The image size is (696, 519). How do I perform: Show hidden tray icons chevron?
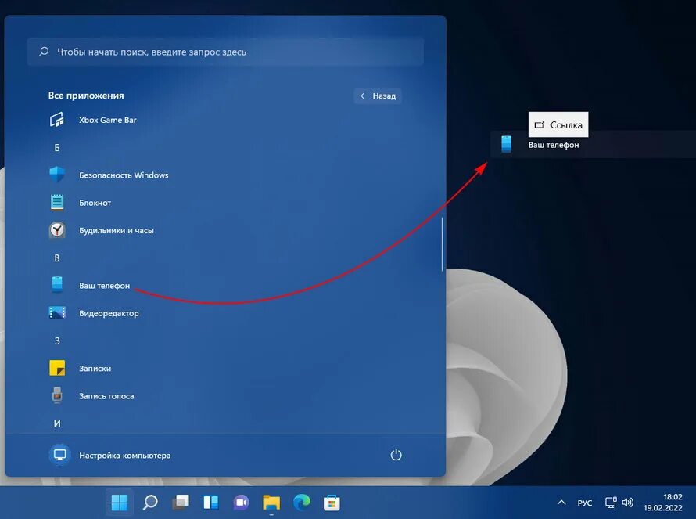561,503
